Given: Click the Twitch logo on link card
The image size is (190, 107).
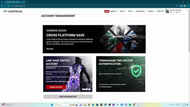Looking at the screenshot, I should tap(86, 89).
